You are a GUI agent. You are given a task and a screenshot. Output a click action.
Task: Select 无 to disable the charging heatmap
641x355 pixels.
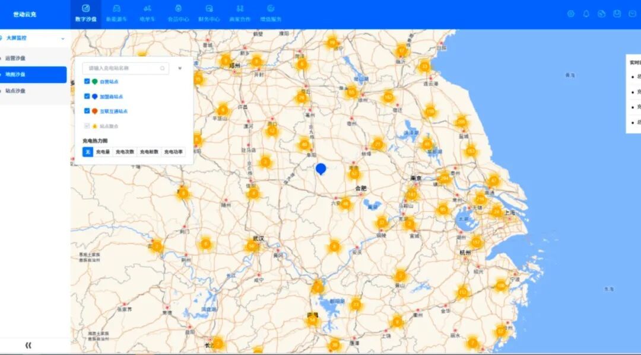(87, 152)
